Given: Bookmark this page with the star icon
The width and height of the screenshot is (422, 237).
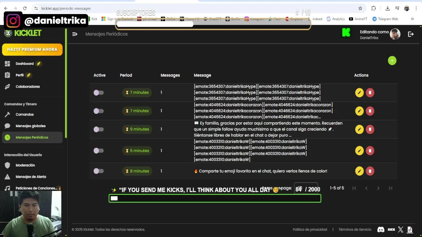Looking at the screenshot, I should tap(360, 8).
